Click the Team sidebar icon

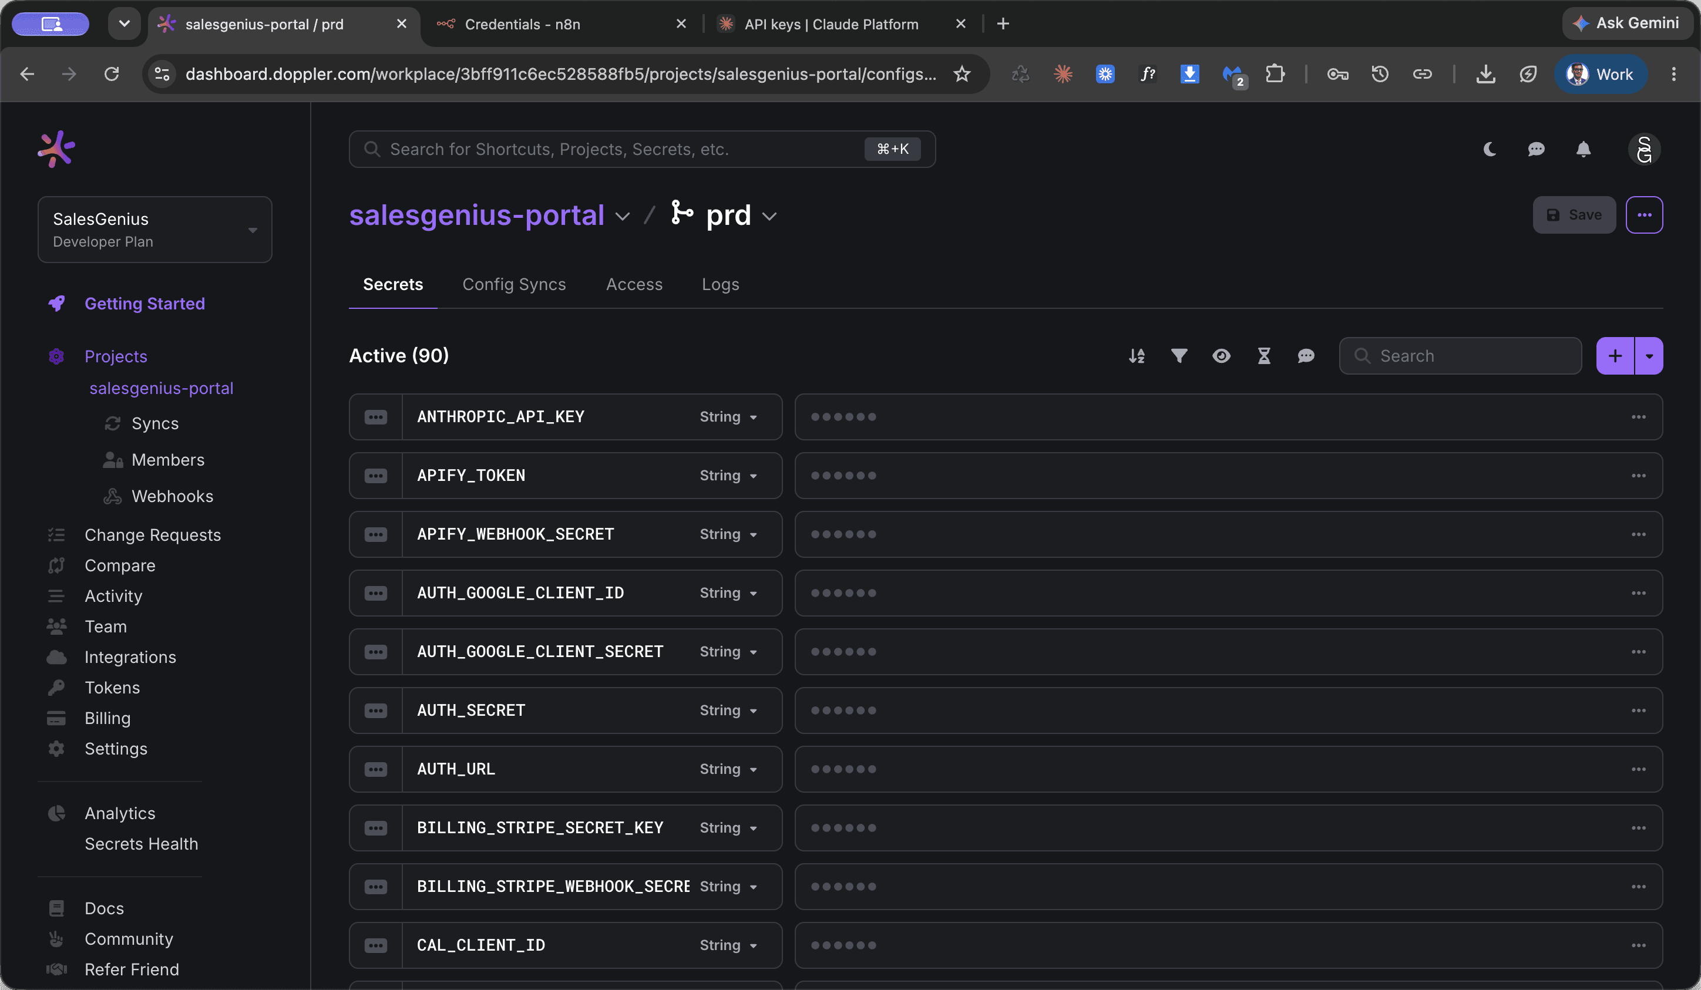(x=56, y=627)
